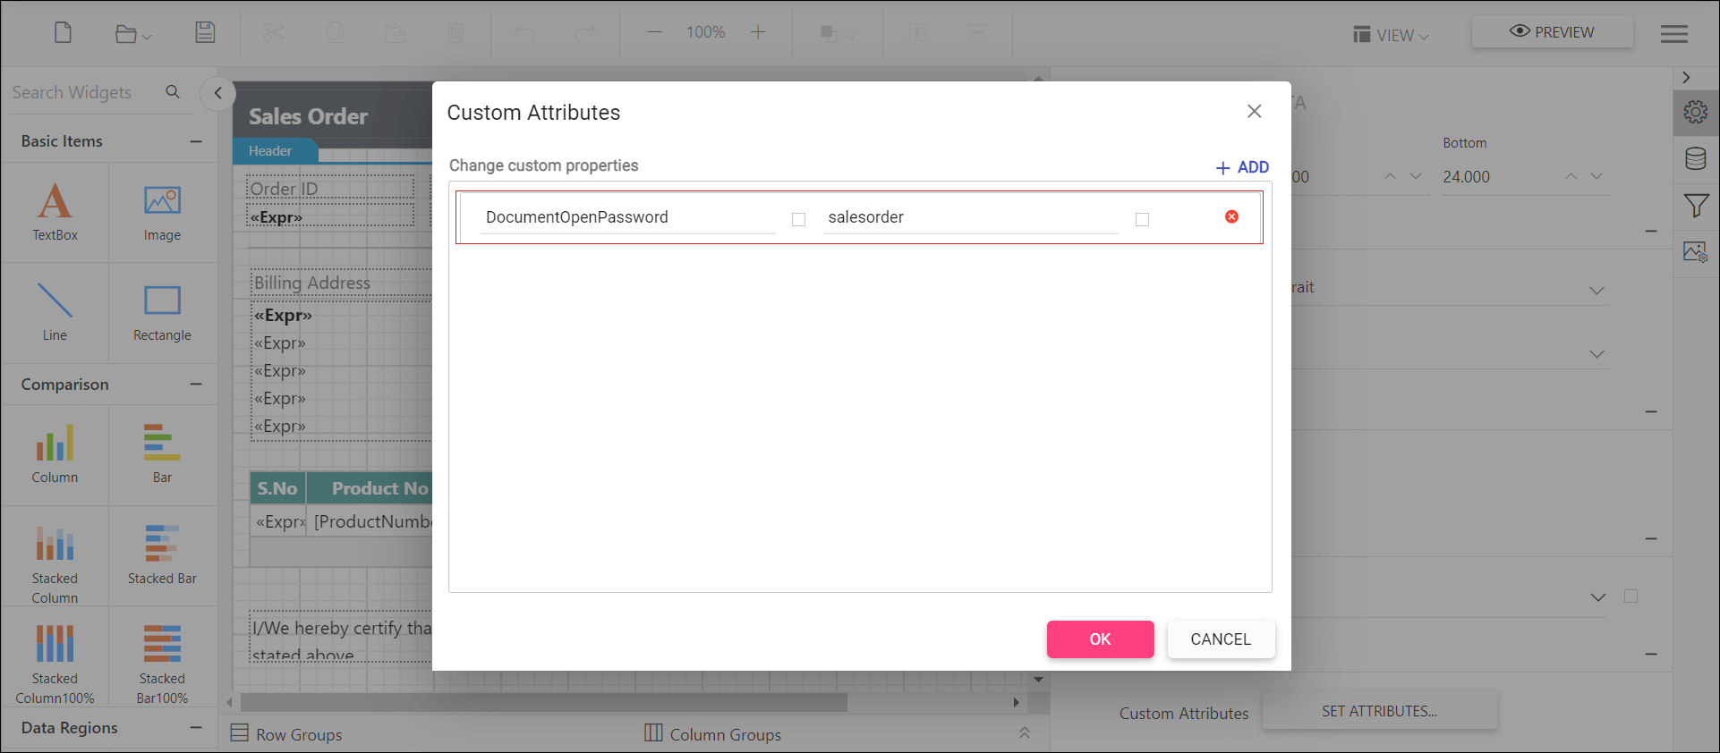Toggle checkbox next to salesorder value

point(1142,219)
